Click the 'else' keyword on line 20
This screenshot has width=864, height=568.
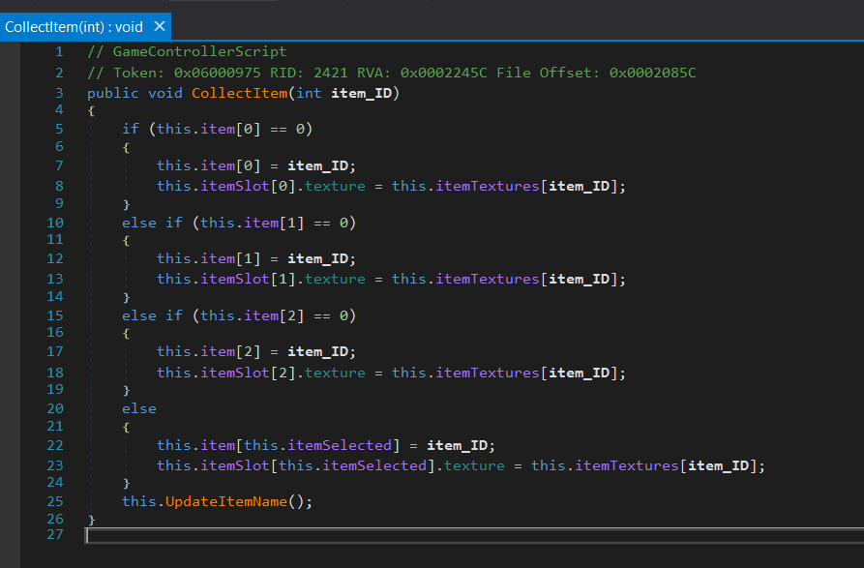coord(139,408)
